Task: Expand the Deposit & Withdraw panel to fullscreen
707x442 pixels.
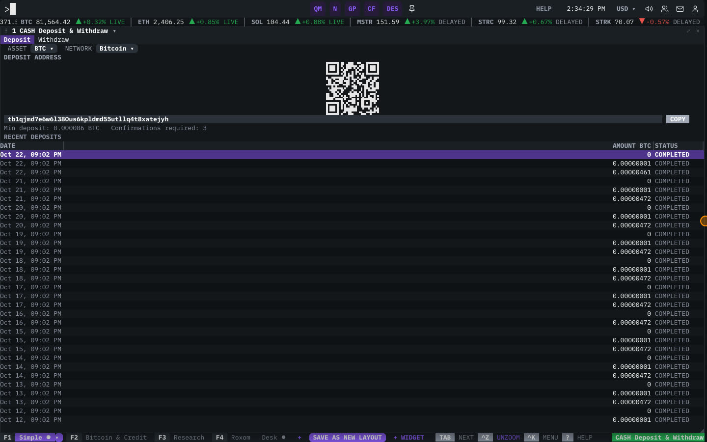Action: 688,31
